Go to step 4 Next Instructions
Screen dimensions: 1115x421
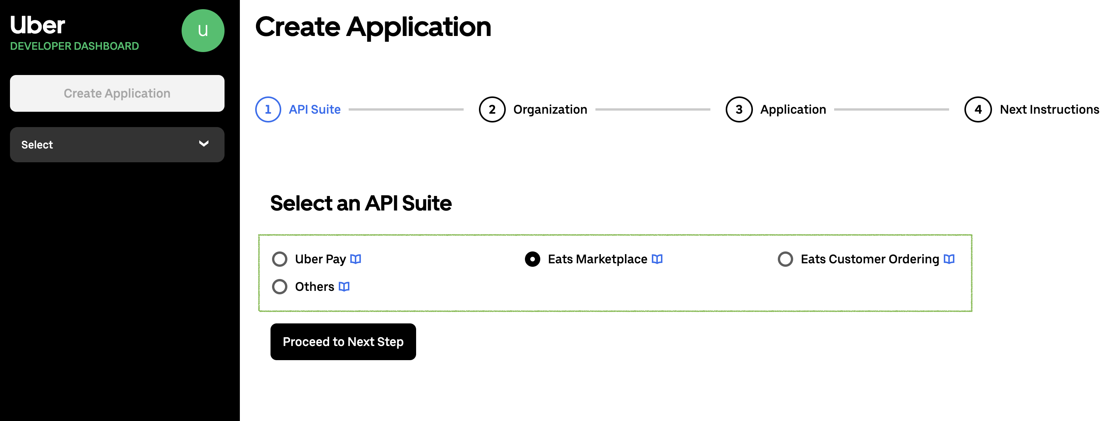click(x=1032, y=109)
